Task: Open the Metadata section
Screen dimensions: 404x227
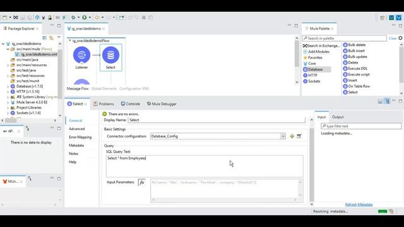Action: click(x=76, y=146)
